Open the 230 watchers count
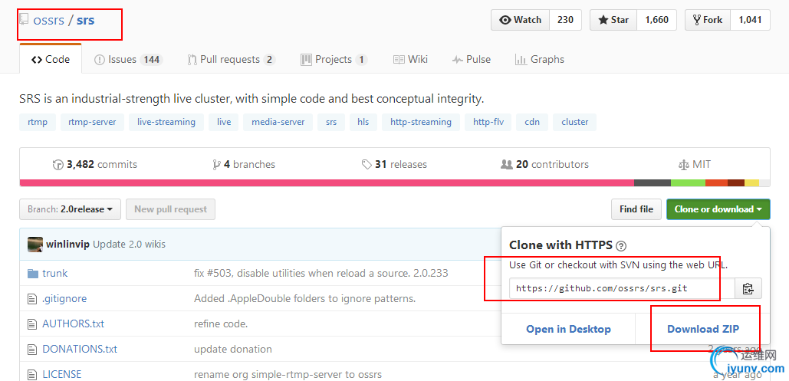Viewport: 789px width, 381px height. tap(566, 20)
